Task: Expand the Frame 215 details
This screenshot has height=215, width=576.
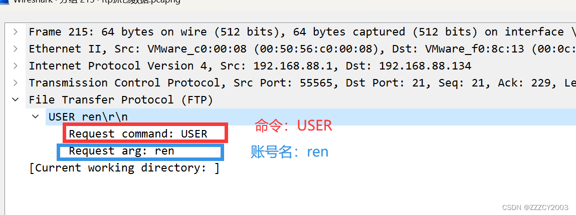Action: click(16, 32)
